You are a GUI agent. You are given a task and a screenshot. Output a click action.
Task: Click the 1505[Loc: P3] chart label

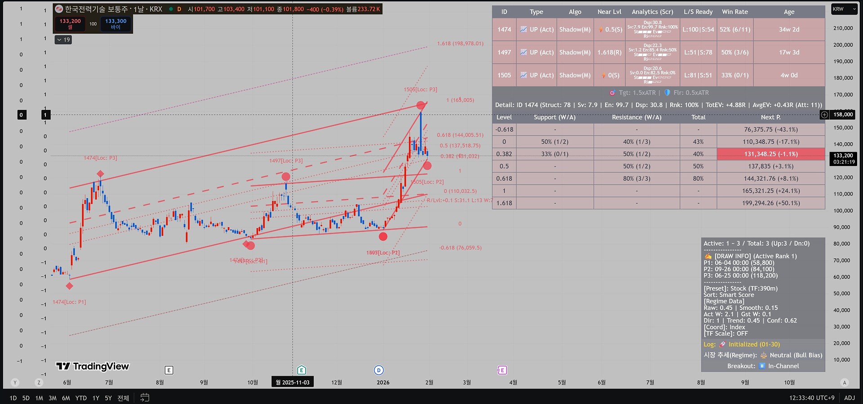point(420,90)
